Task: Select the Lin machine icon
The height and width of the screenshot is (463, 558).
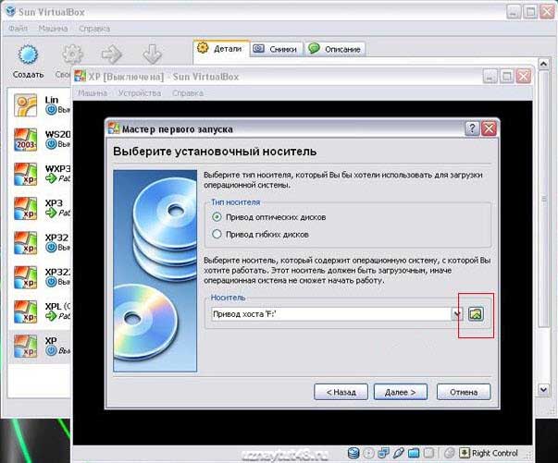Action: 25,105
